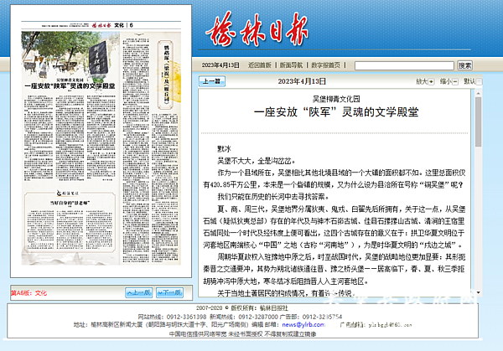Click the 文化 | 6 page header in thumbnail
The width and height of the screenshot is (503, 351).
tap(123, 25)
